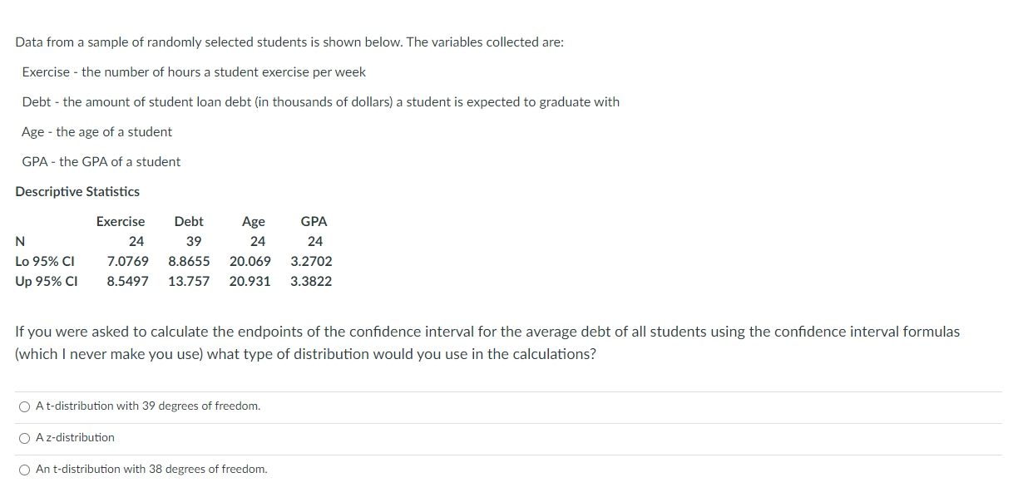Click the GPA column header
Image resolution: width=1018 pixels, height=502 pixels.
click(x=315, y=221)
